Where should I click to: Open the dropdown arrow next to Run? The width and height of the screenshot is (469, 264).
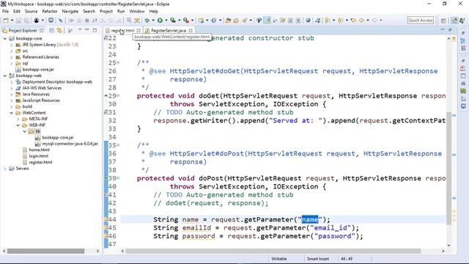pos(166,21)
